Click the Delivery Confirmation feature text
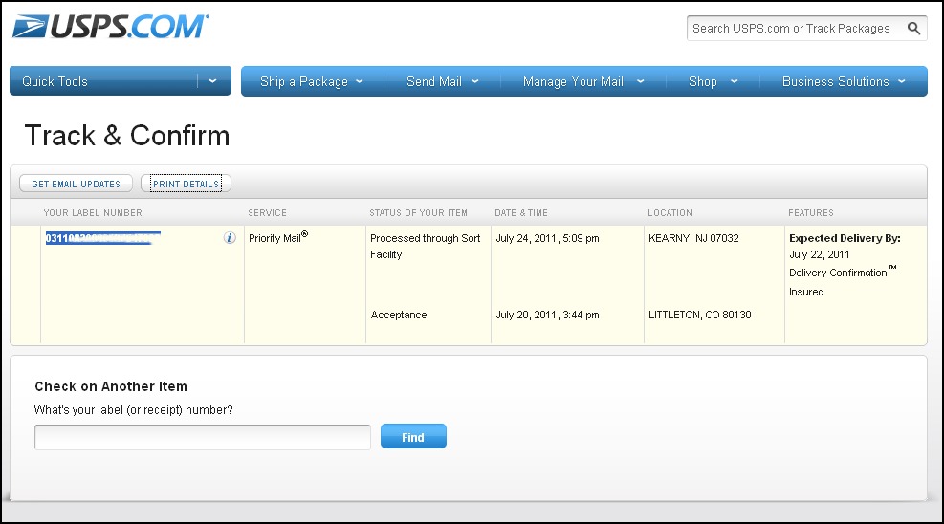The width and height of the screenshot is (944, 524). coord(843,272)
